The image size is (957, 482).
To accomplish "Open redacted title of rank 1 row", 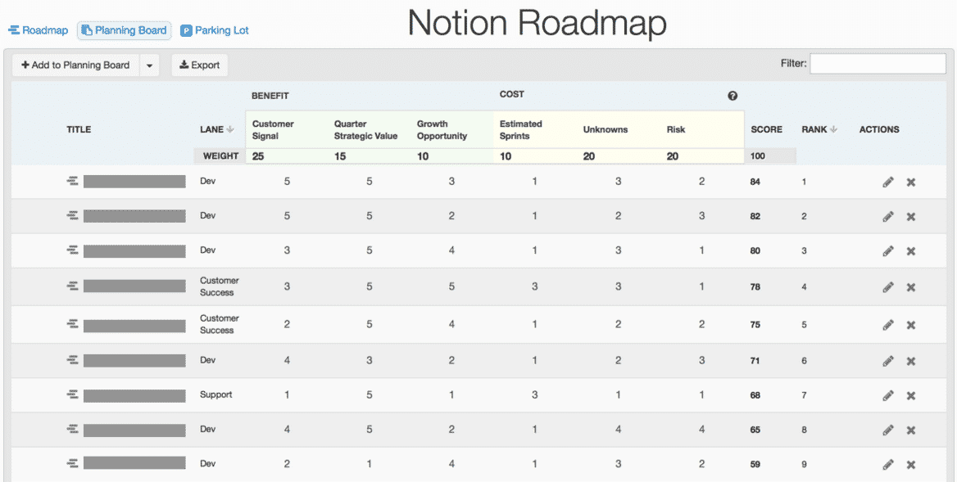I will pyautogui.click(x=134, y=182).
